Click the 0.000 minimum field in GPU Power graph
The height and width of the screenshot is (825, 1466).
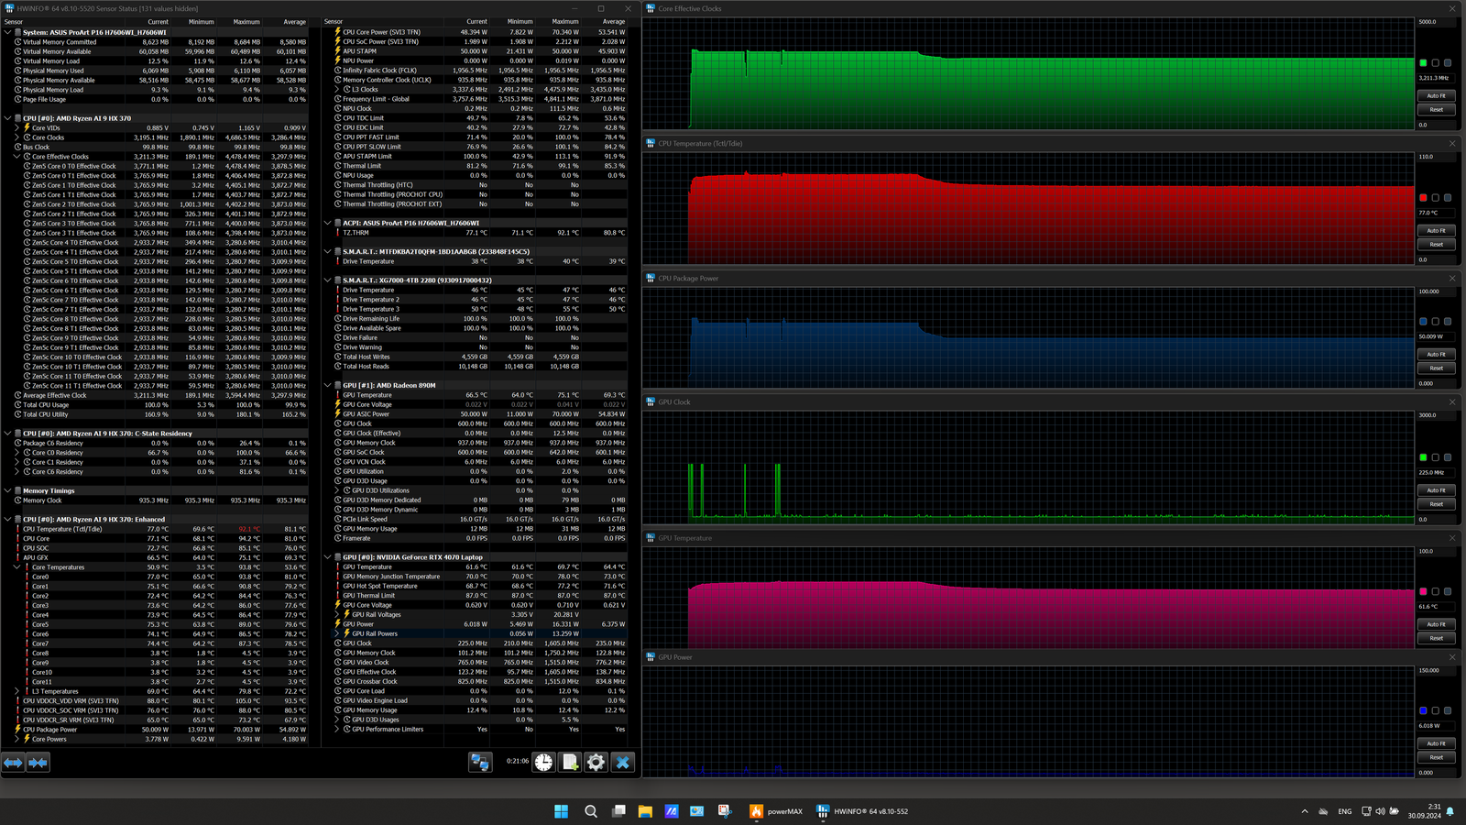tap(1436, 773)
